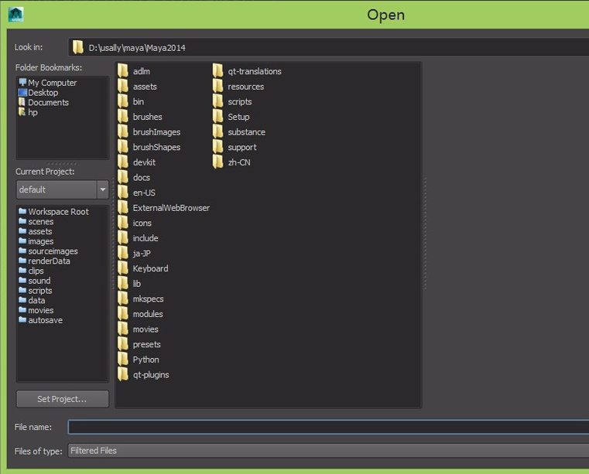Open the Look in path dropdown
This screenshot has width=589, height=474.
329,48
